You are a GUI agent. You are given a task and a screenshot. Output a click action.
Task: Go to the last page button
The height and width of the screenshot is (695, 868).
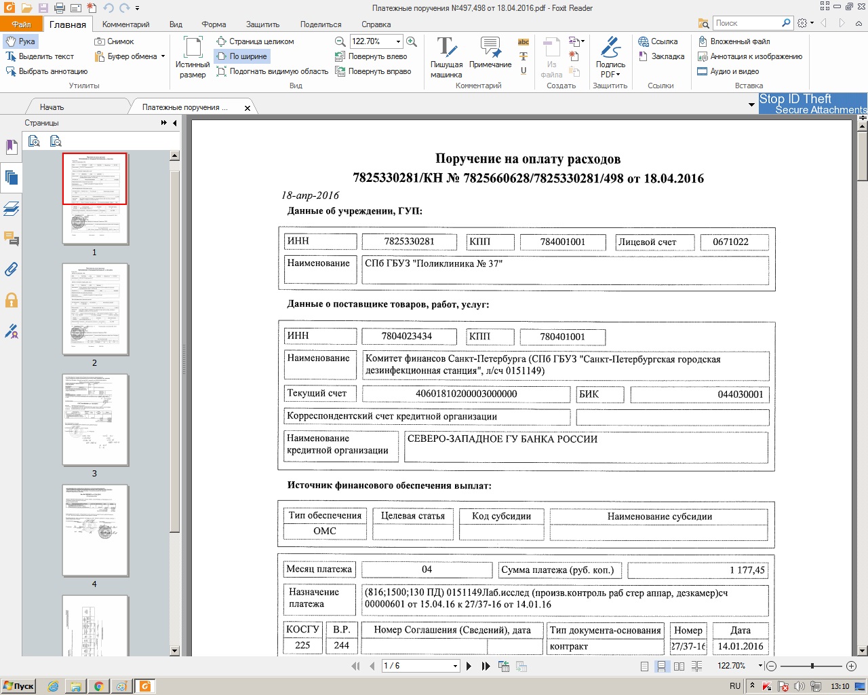(x=486, y=666)
